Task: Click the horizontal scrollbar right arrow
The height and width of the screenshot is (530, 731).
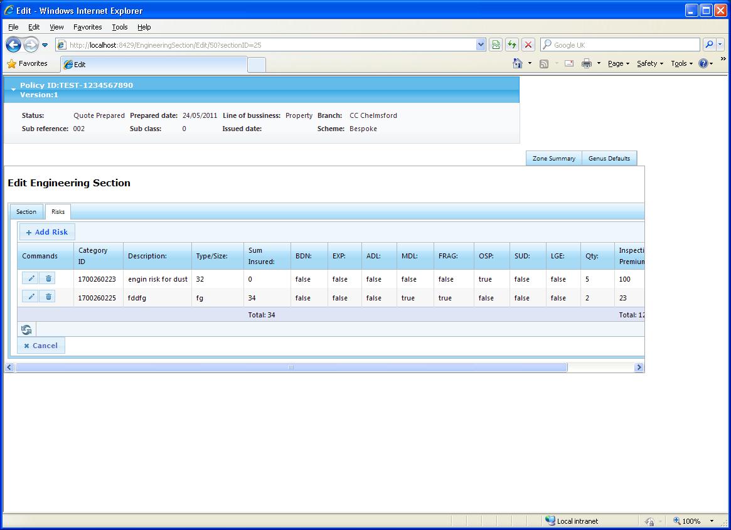Action: click(x=639, y=368)
